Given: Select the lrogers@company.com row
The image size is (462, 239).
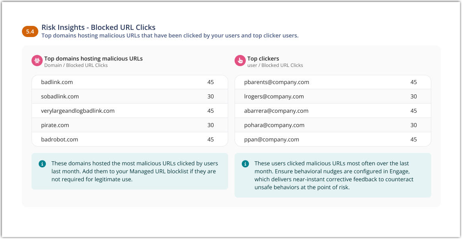Looking at the screenshot, I should coord(333,96).
